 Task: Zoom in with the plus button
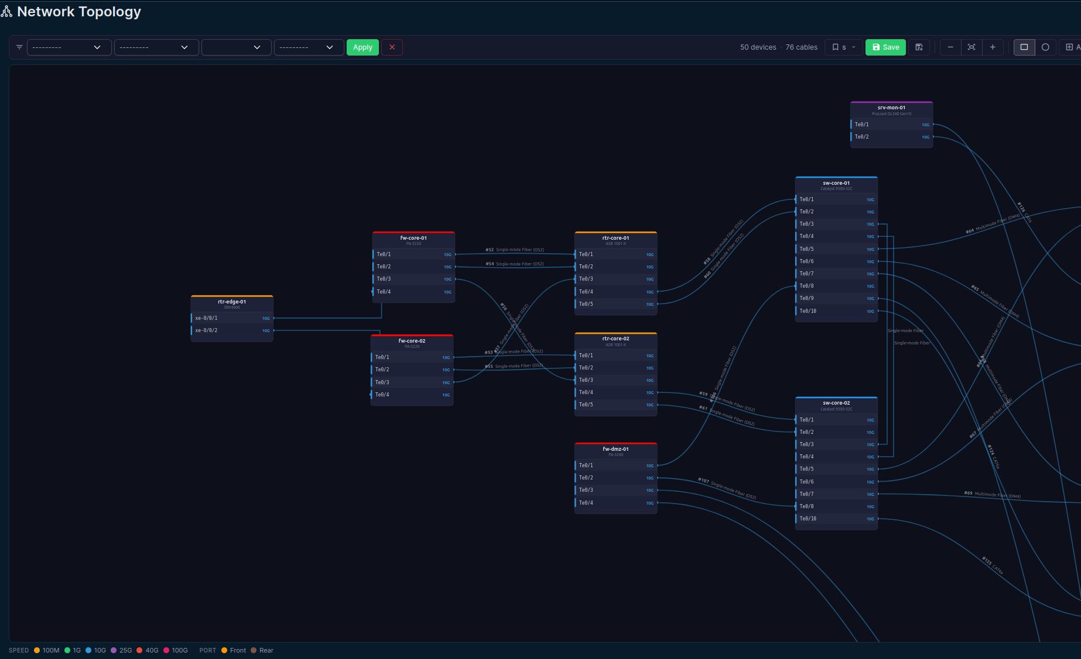(993, 47)
